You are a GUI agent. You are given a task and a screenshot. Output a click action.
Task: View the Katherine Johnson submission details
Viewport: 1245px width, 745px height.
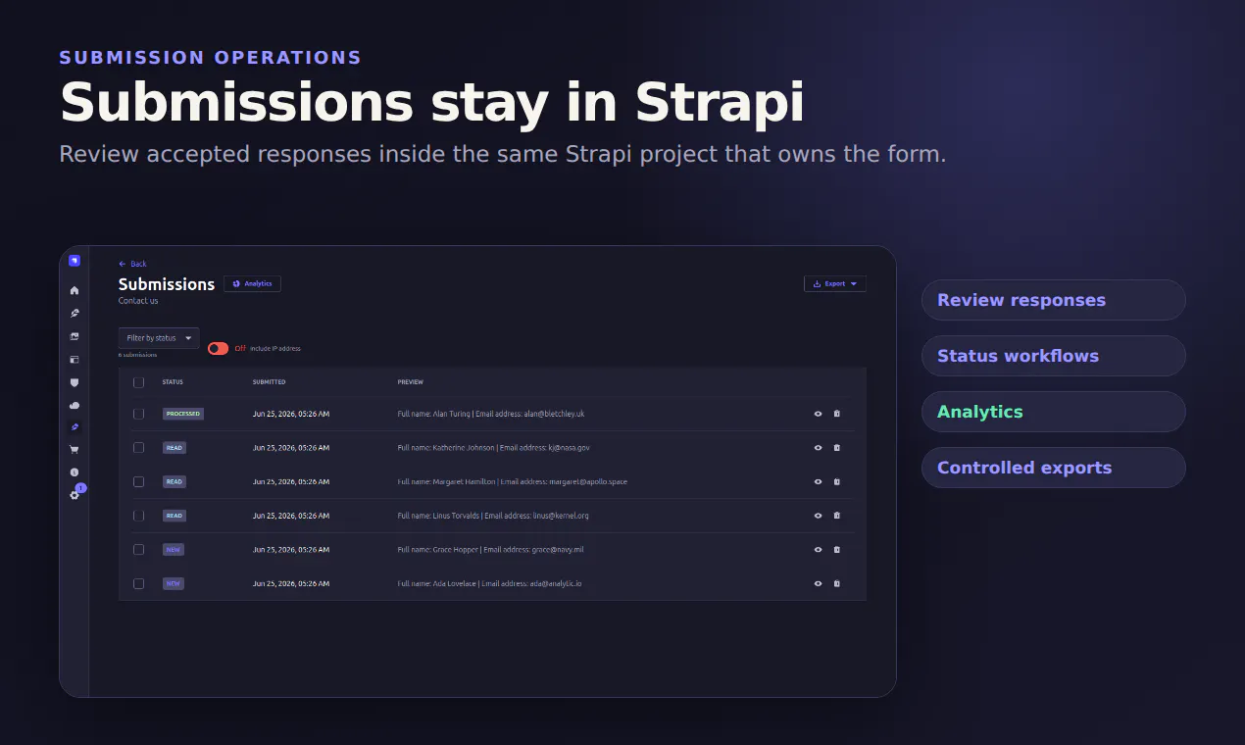point(818,448)
